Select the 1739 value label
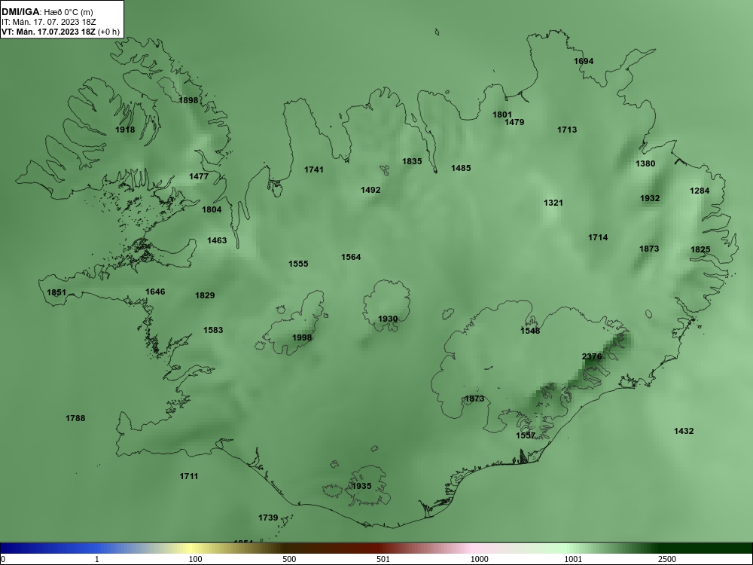Screen dimensions: 753x565 coord(269,518)
